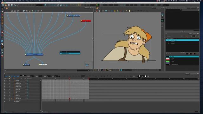Open the View menu
This screenshot has height=114, width=203.
(24, 1)
